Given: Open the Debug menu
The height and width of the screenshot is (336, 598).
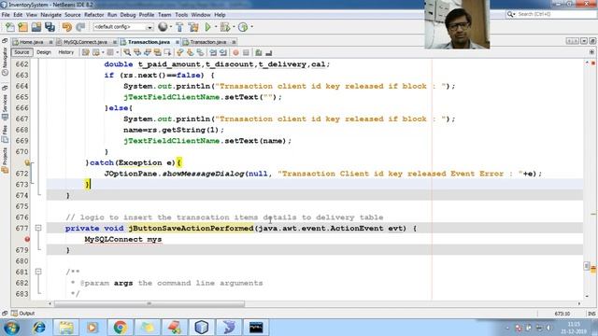Looking at the screenshot, I should [128, 15].
